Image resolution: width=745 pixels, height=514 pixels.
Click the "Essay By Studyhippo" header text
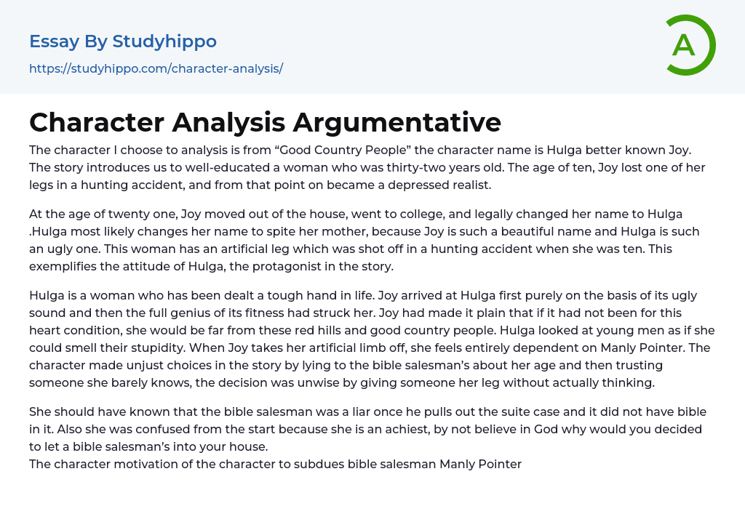(123, 41)
